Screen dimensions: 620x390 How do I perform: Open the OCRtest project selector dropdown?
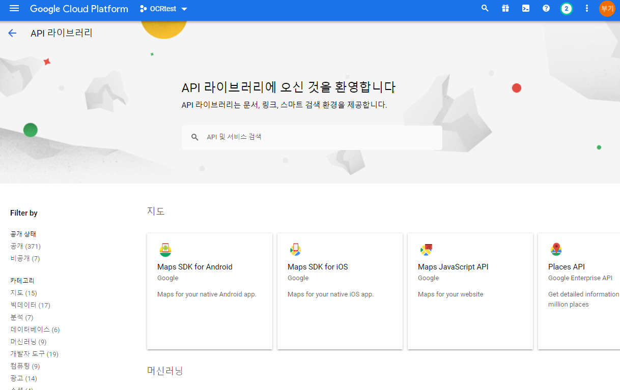[163, 9]
